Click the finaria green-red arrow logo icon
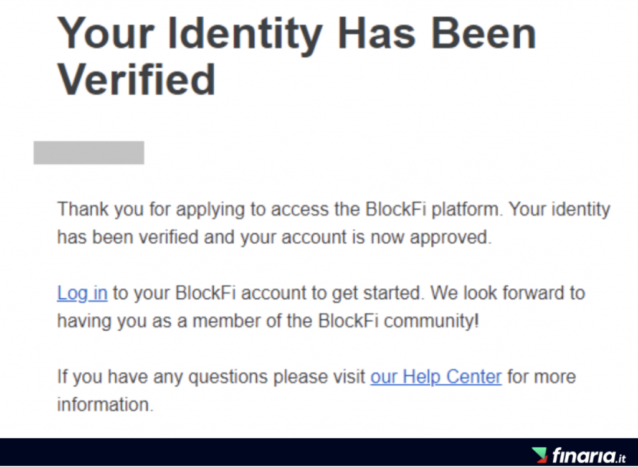The height and width of the screenshot is (467, 638). point(540,455)
